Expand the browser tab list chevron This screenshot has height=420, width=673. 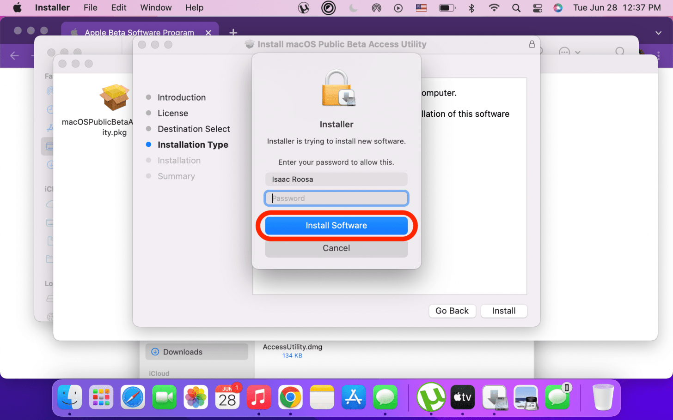coord(658,33)
